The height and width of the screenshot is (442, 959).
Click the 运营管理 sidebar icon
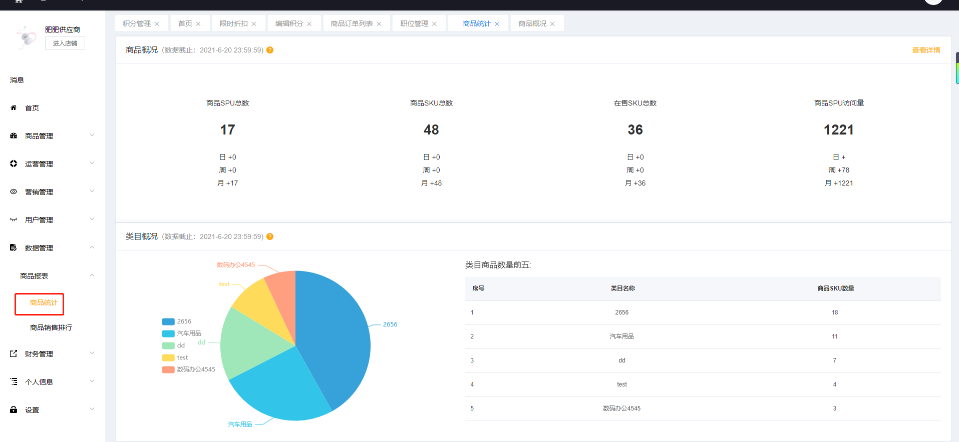coord(14,163)
